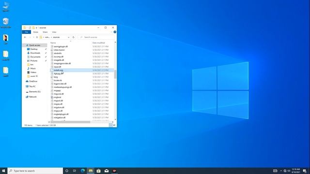Select the Recycle Bin desktop icon

[6, 23]
